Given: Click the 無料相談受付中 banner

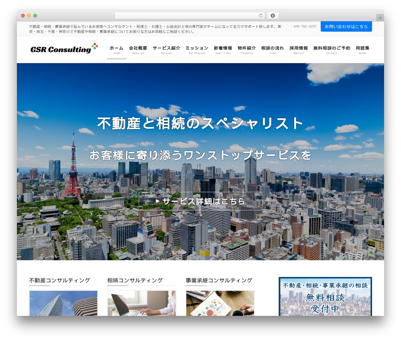Looking at the screenshot, I should coord(325,296).
